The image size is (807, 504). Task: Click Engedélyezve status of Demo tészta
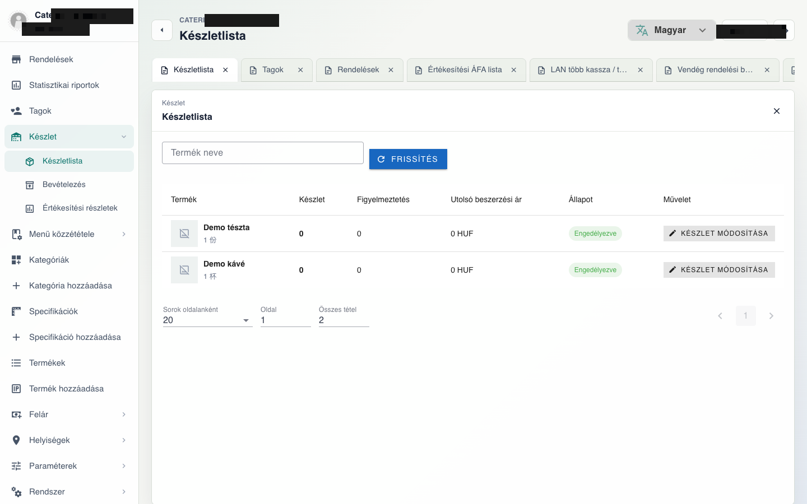[595, 234]
